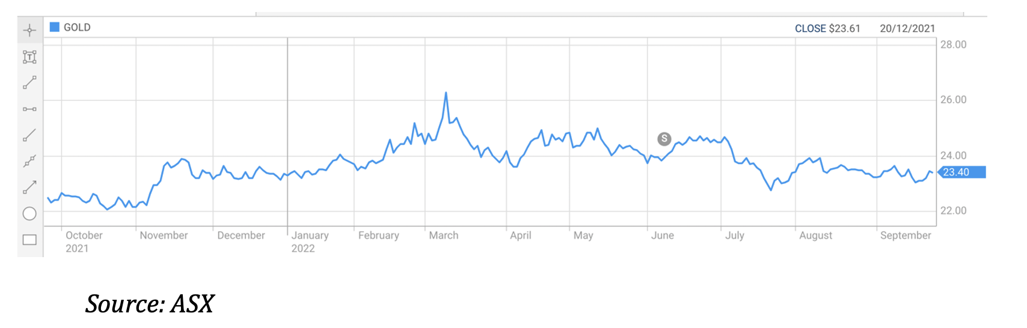This screenshot has height=328, width=1027.
Task: Click the CLOSE $23.61 readout
Action: click(827, 28)
